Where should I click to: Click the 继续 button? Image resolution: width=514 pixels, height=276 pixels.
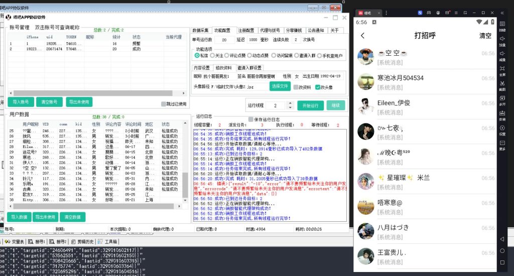pos(336,105)
